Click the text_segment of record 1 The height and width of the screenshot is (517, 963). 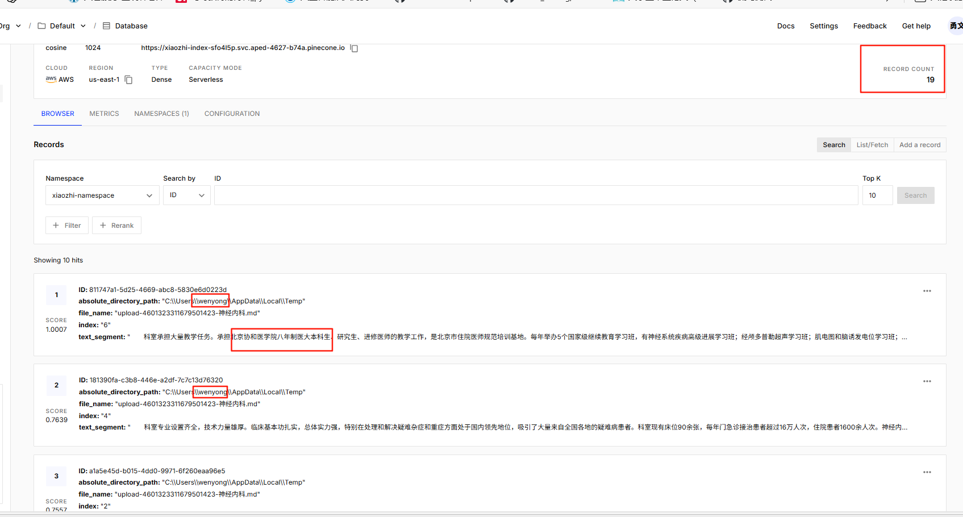tap(493, 337)
